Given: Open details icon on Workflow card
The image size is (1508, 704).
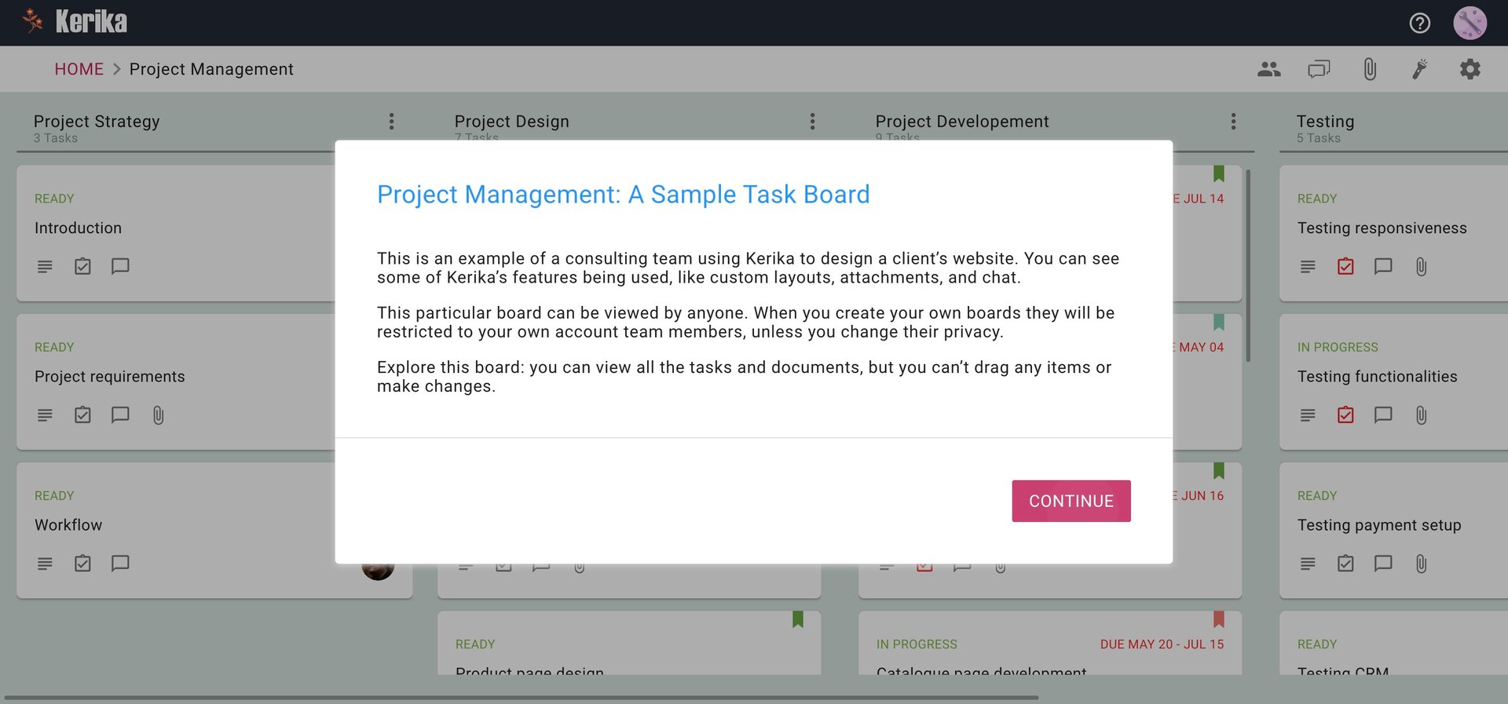Looking at the screenshot, I should tap(45, 564).
